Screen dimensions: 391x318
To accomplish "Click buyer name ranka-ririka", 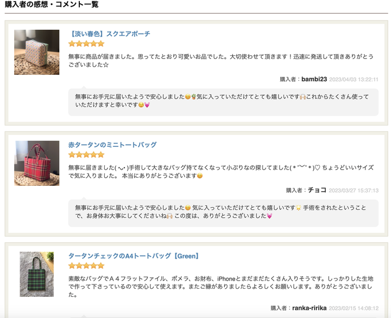I will point(310,308).
